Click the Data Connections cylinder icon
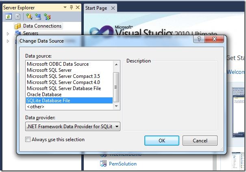246x172 pixels. [18, 26]
